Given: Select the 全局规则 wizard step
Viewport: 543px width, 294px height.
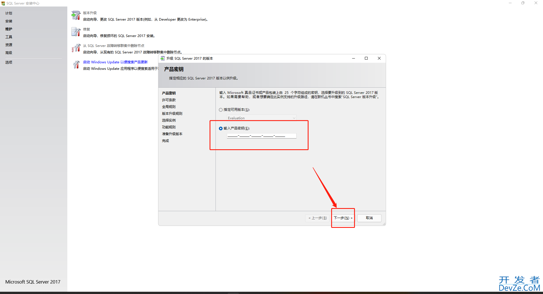Looking at the screenshot, I should click(169, 107).
